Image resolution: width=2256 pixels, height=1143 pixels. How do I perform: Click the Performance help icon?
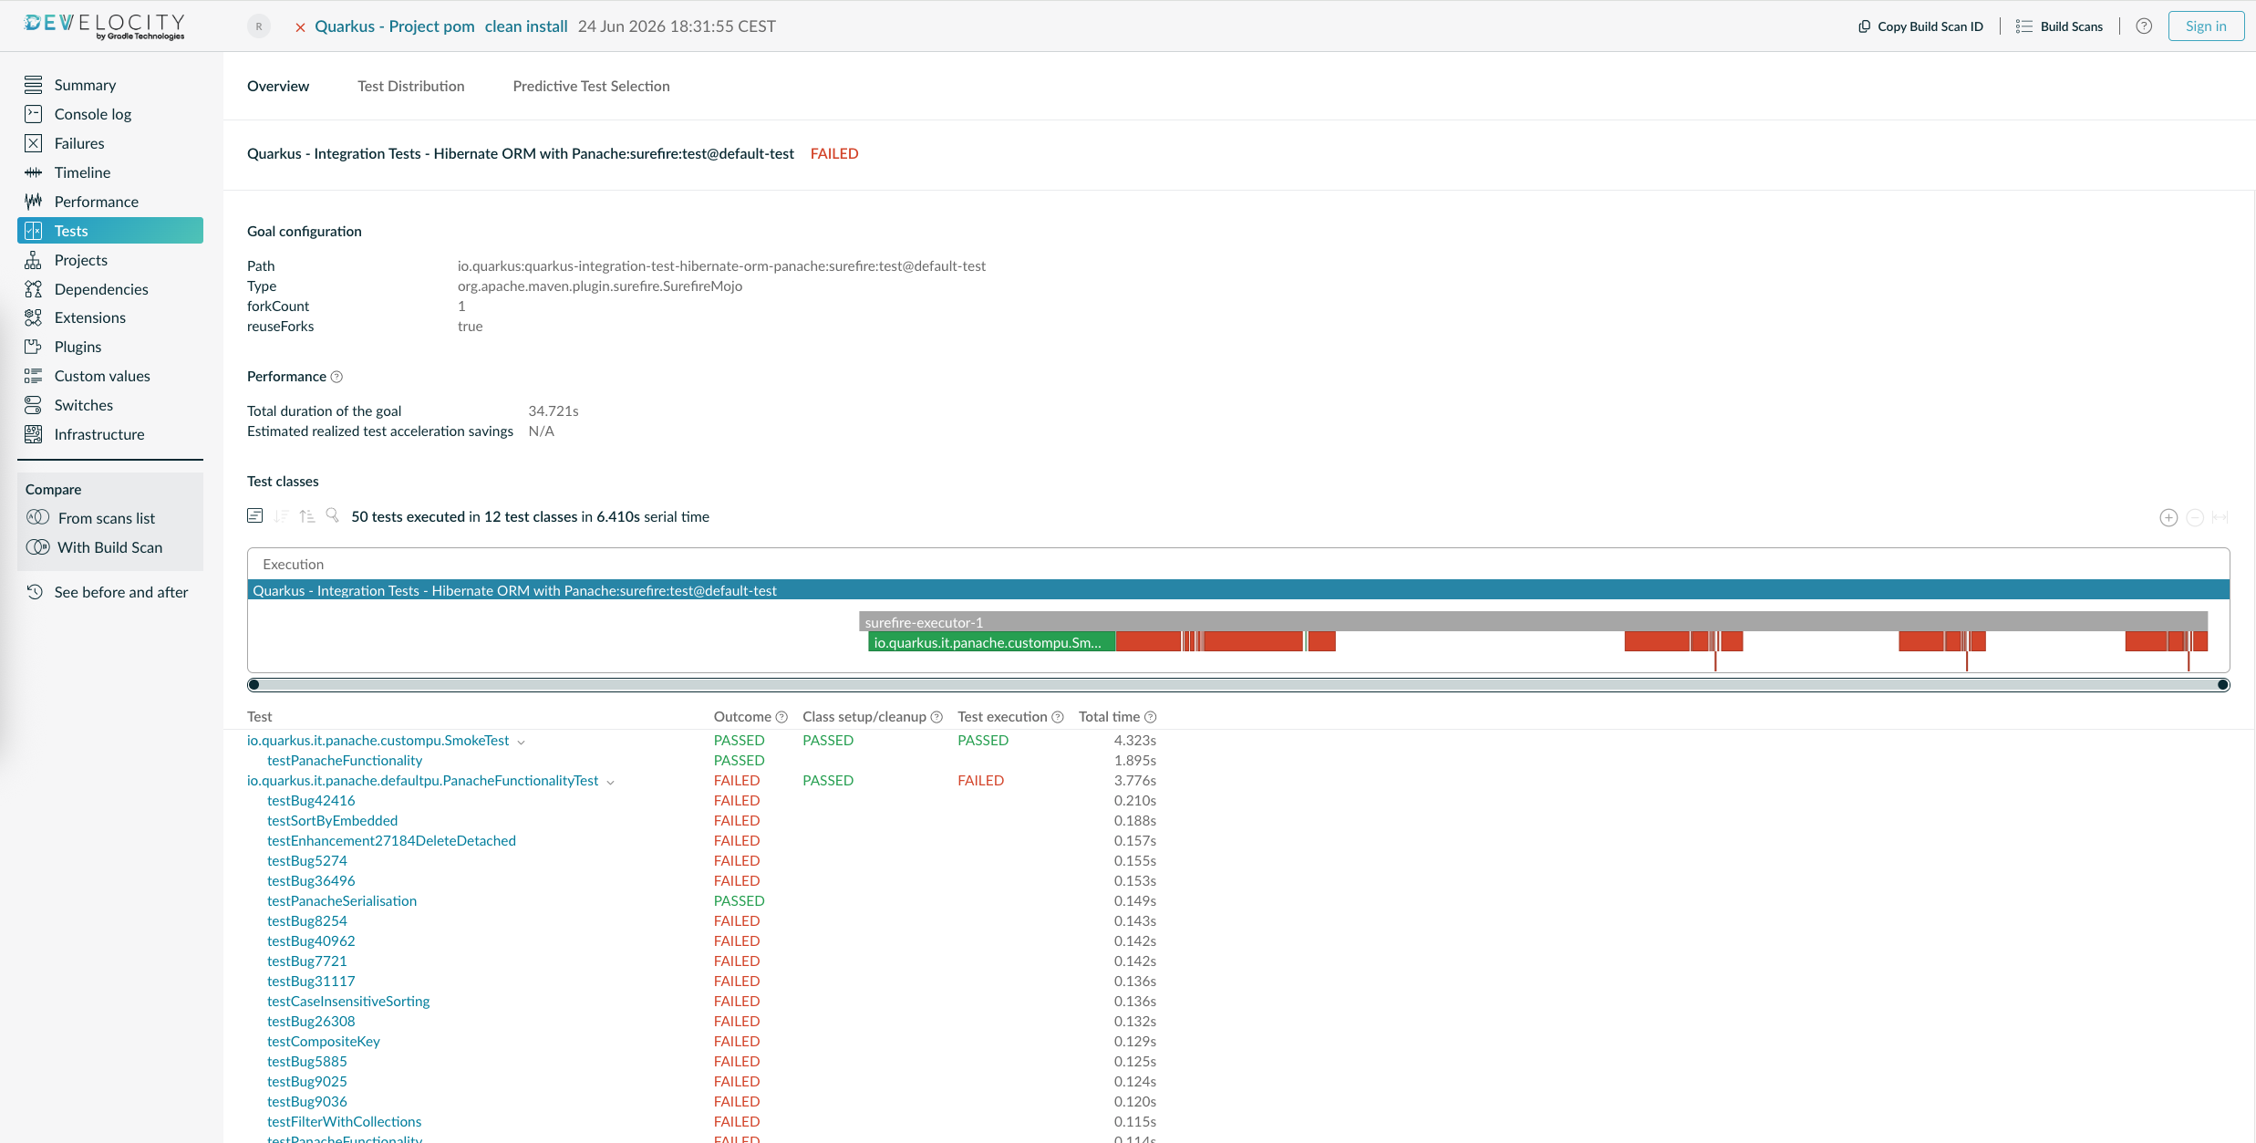tap(336, 377)
